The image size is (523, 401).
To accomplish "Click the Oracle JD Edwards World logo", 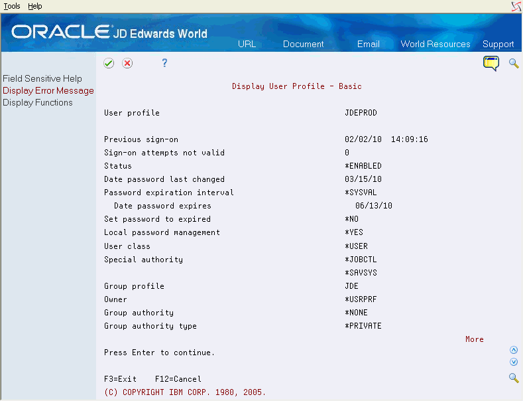I will (x=109, y=33).
